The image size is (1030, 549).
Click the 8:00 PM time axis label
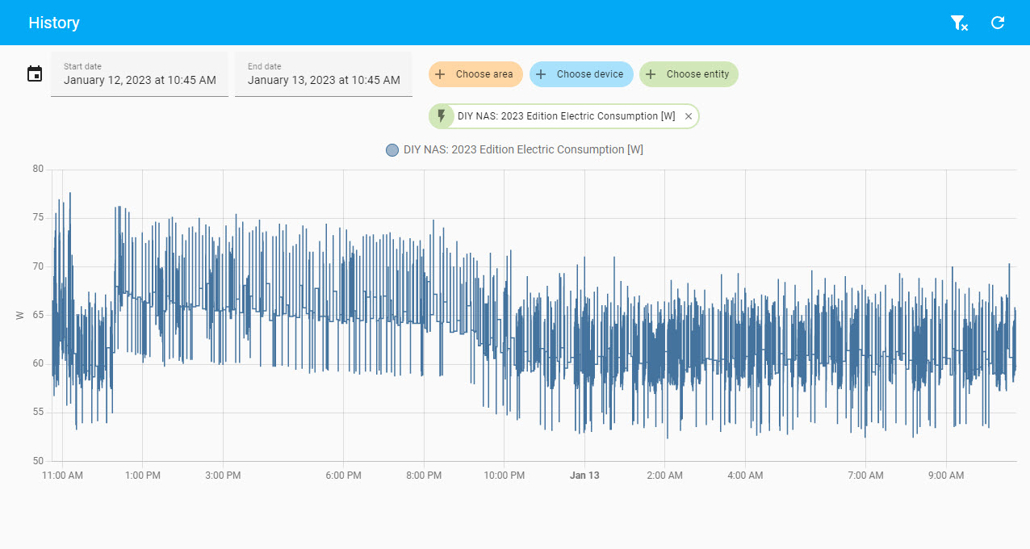pyautogui.click(x=424, y=476)
